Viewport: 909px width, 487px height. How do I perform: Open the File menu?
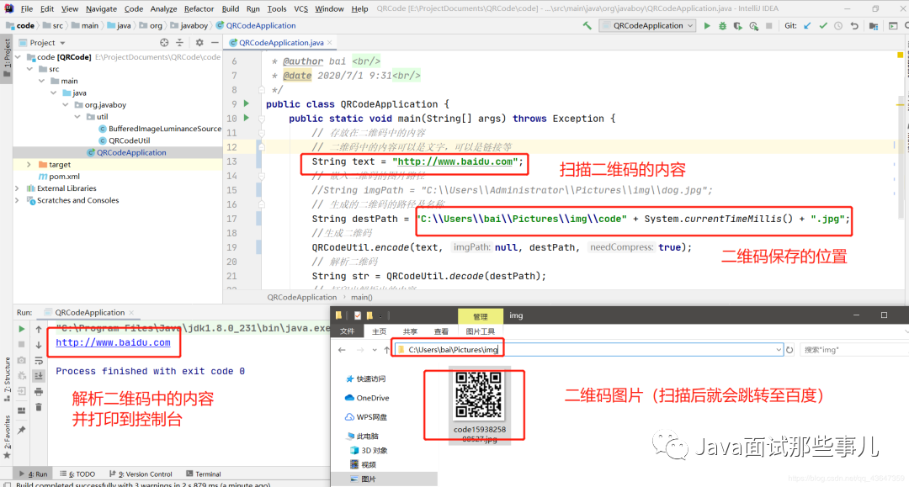pos(27,8)
